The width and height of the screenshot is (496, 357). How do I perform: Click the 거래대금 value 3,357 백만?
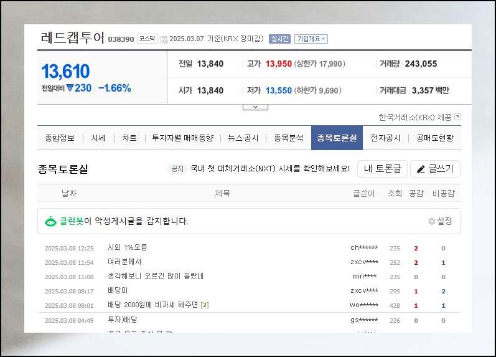point(430,90)
